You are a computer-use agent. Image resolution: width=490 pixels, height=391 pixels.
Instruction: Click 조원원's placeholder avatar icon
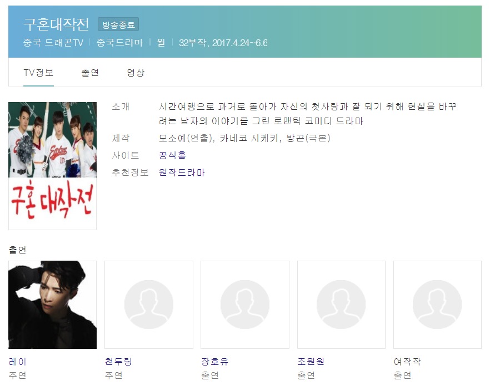tap(341, 304)
